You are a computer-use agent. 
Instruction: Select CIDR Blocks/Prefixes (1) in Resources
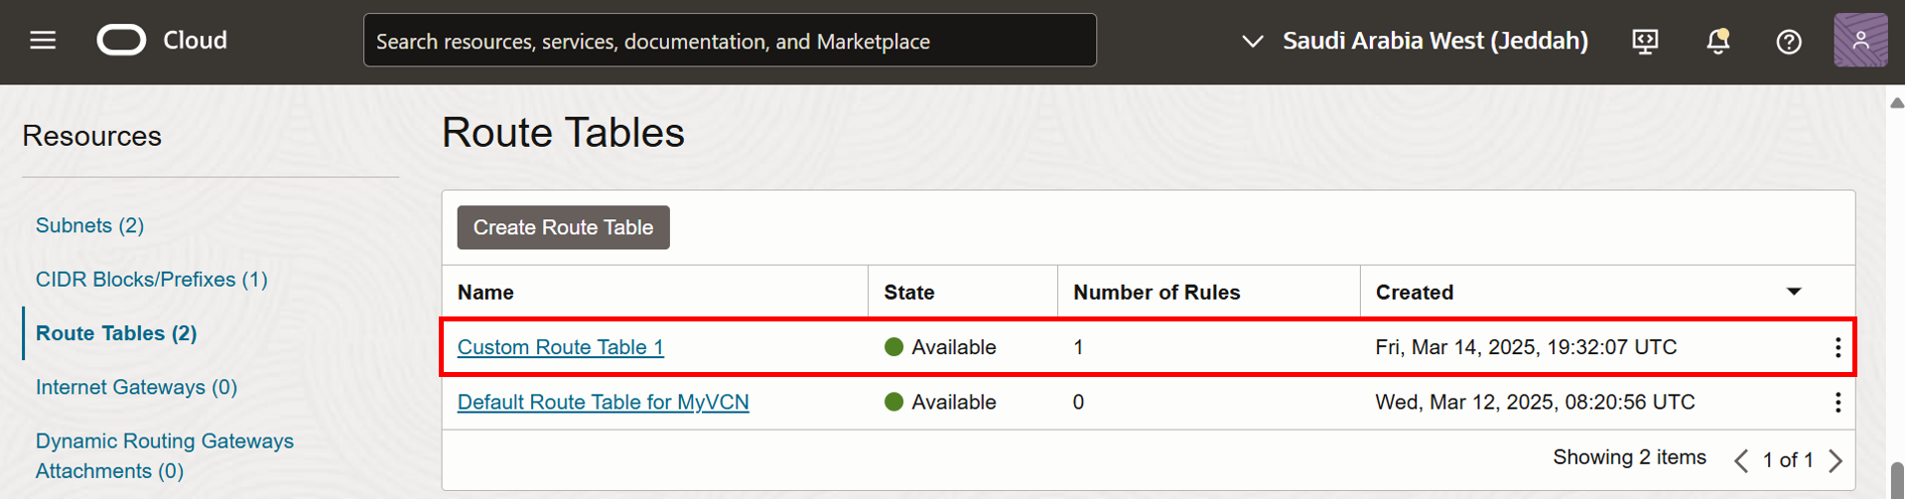pos(152,280)
